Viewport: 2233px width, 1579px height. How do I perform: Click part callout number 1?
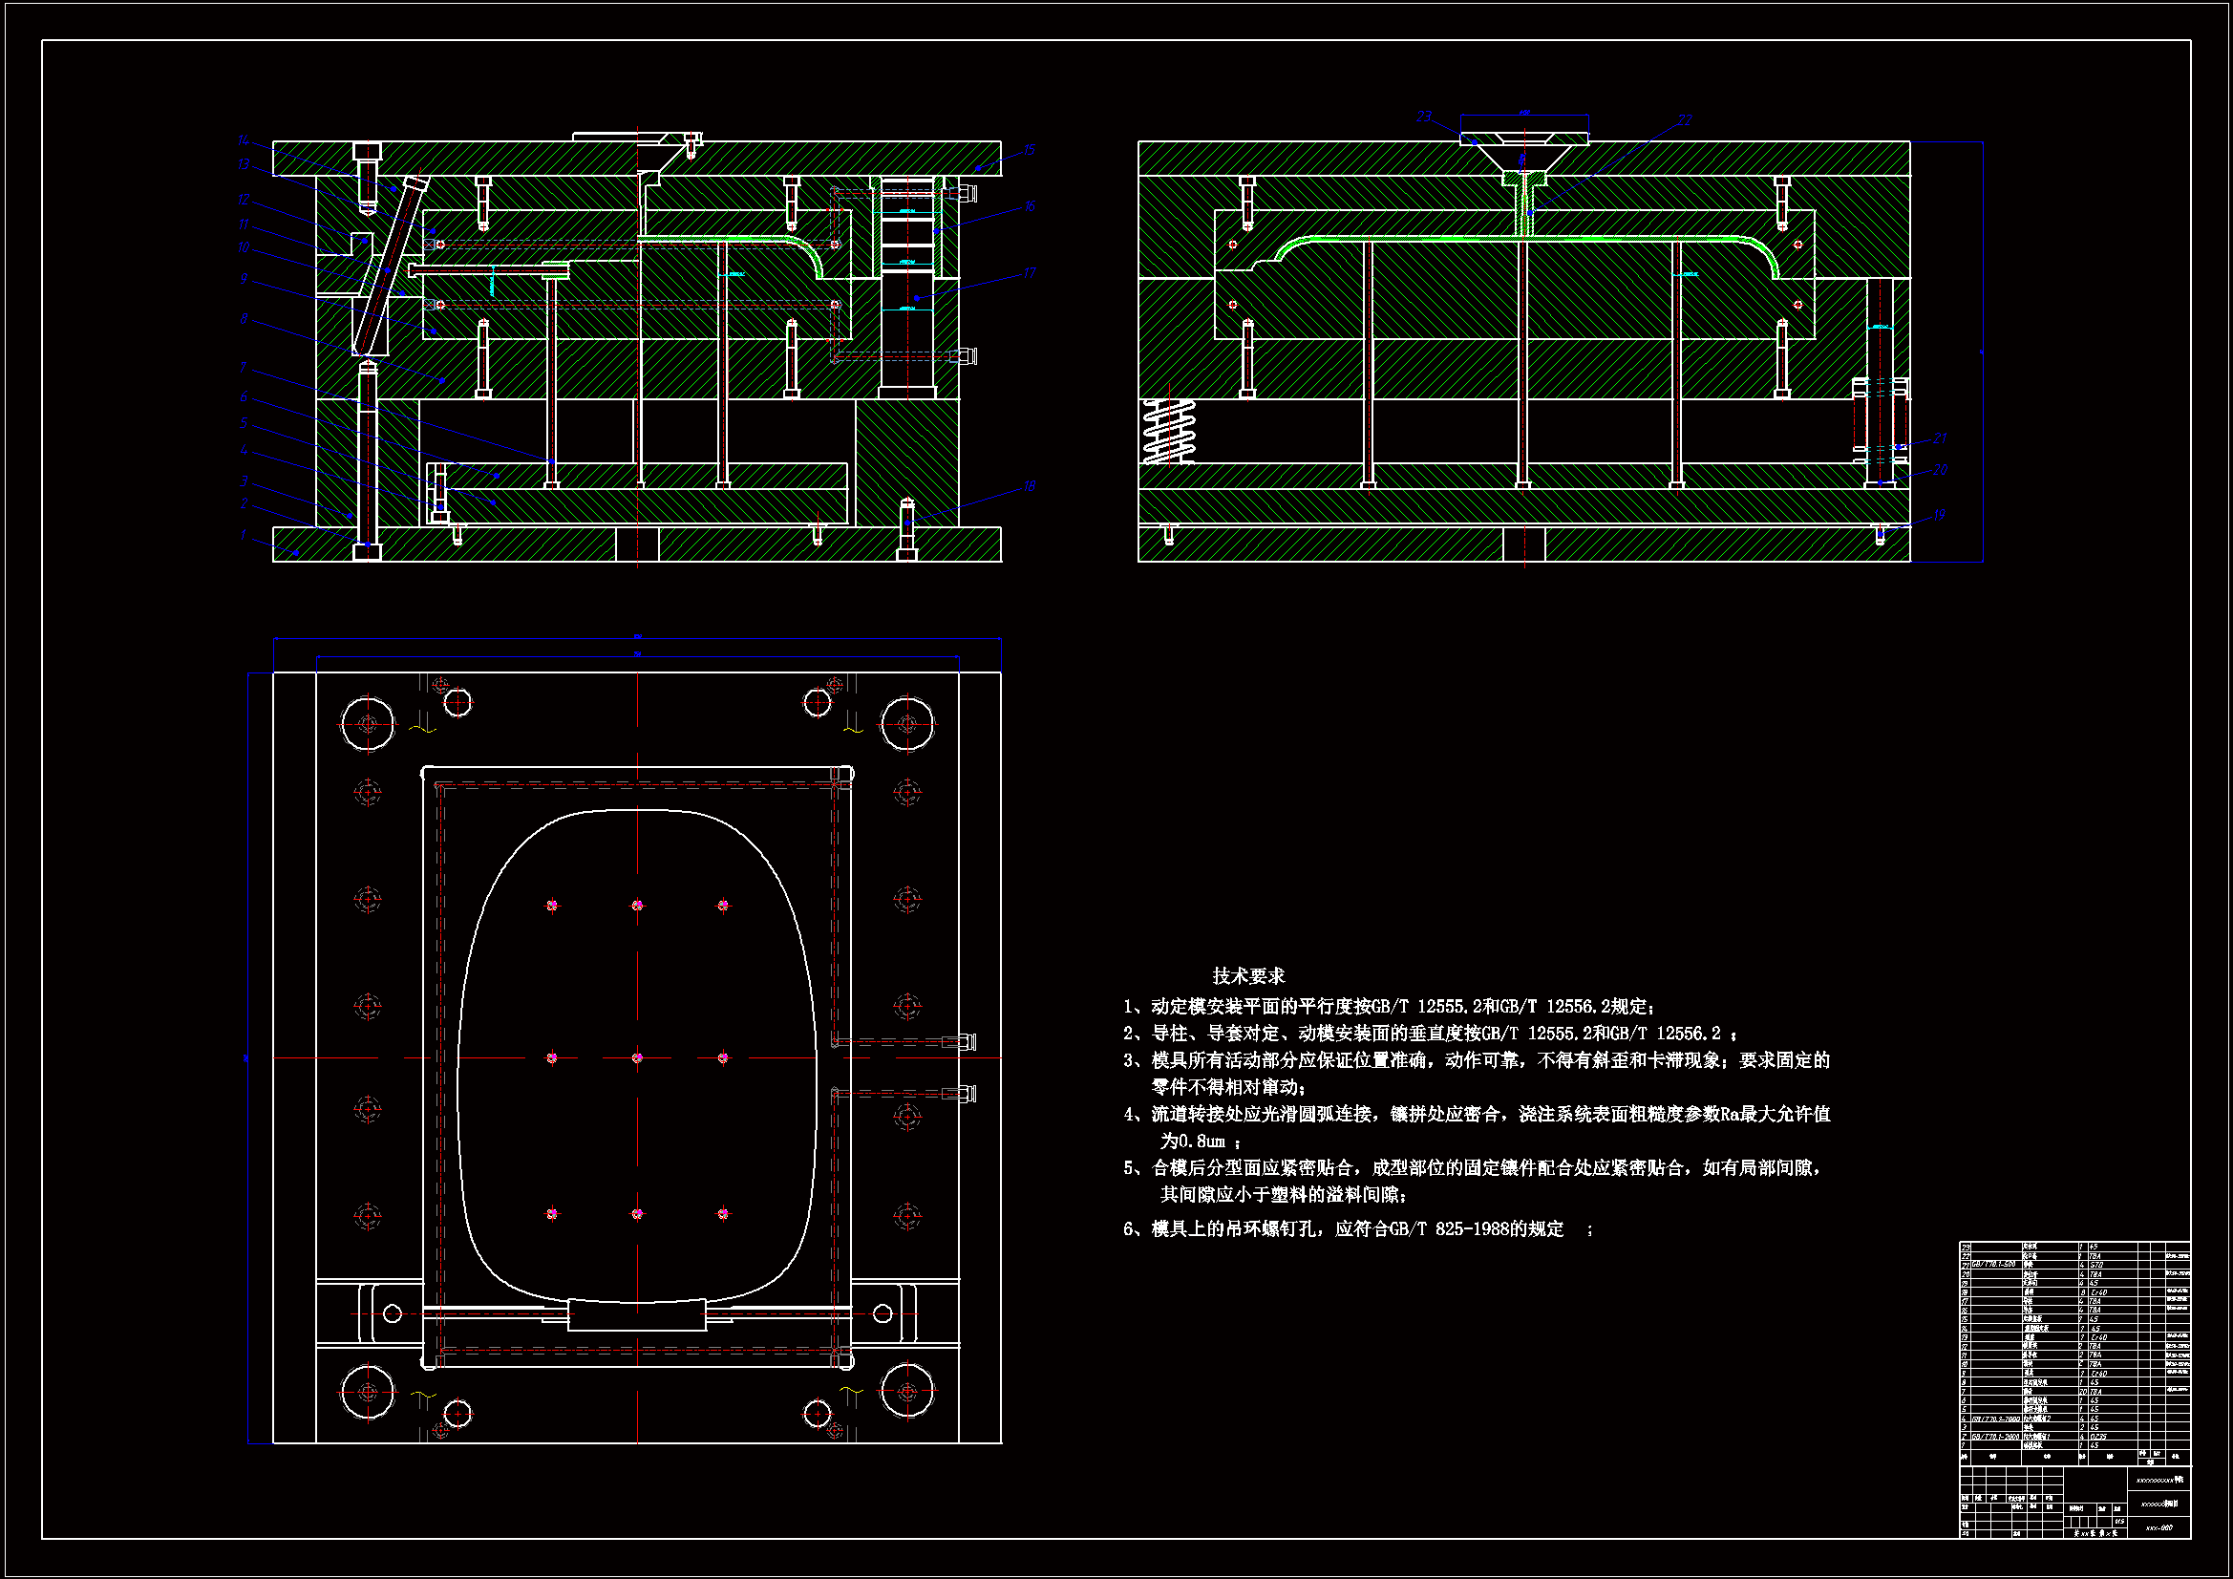click(x=244, y=534)
